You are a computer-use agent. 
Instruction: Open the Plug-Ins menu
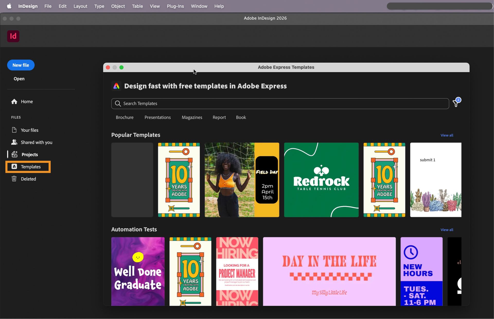[175, 6]
